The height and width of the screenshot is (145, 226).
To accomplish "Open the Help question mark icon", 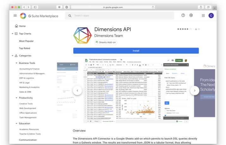I will 183,15.
